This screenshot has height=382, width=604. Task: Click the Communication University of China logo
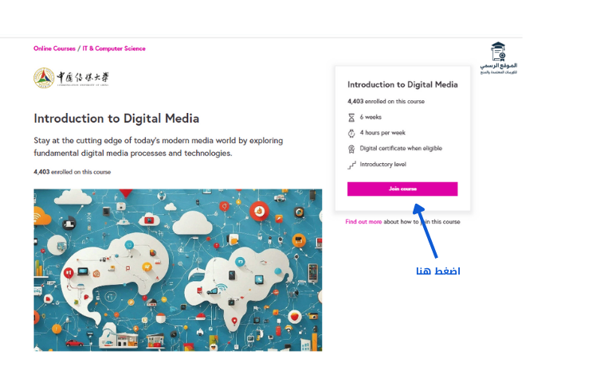coord(71,78)
